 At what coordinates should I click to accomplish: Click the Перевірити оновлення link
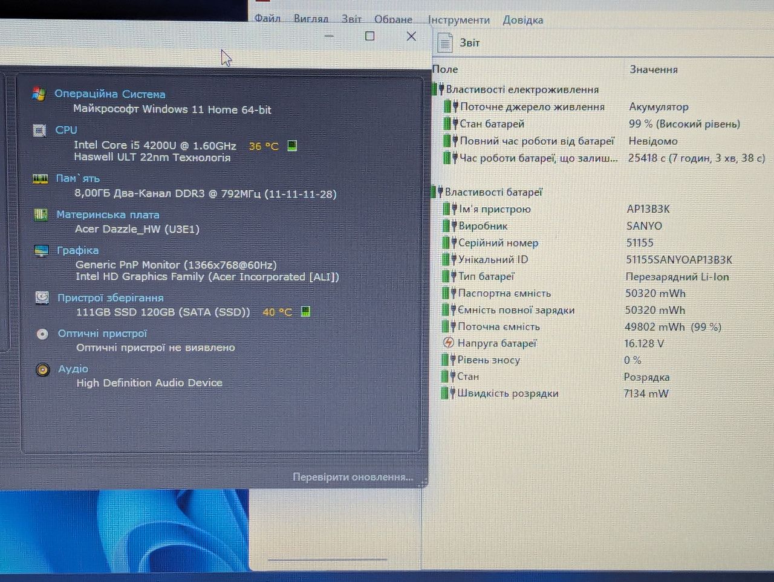click(x=353, y=477)
